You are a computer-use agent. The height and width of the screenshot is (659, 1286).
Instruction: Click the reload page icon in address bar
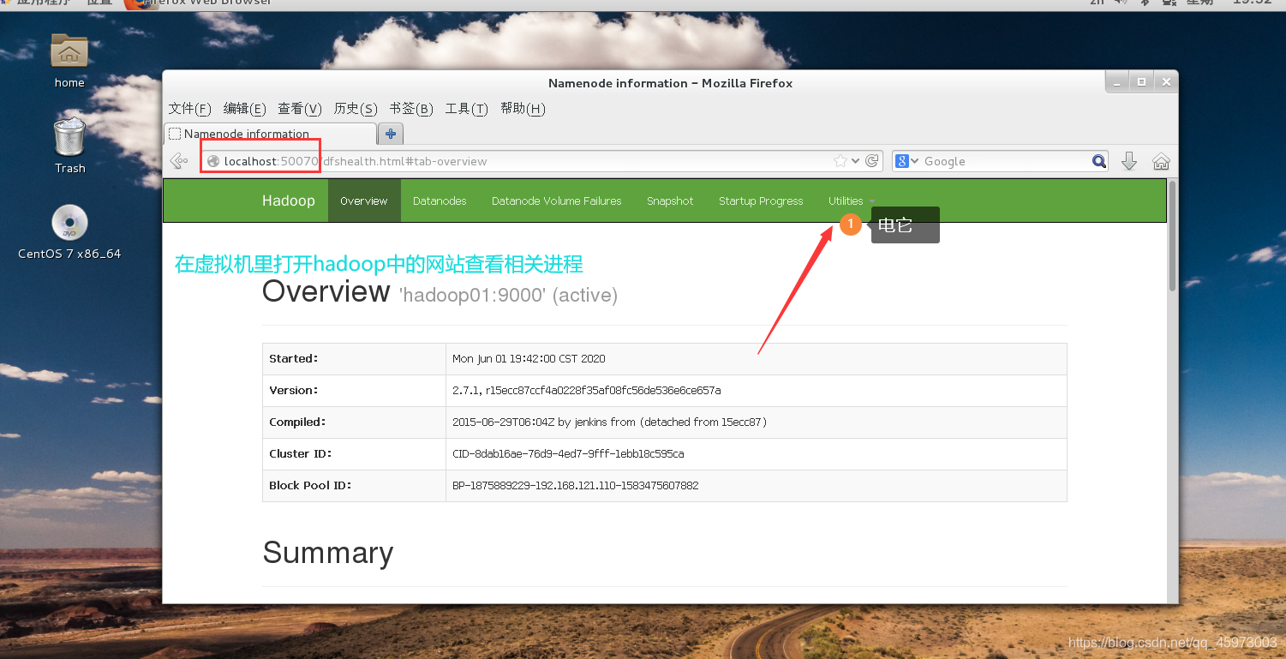(x=871, y=160)
